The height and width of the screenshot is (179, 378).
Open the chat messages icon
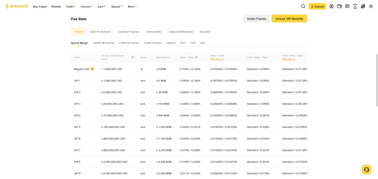point(347,6)
